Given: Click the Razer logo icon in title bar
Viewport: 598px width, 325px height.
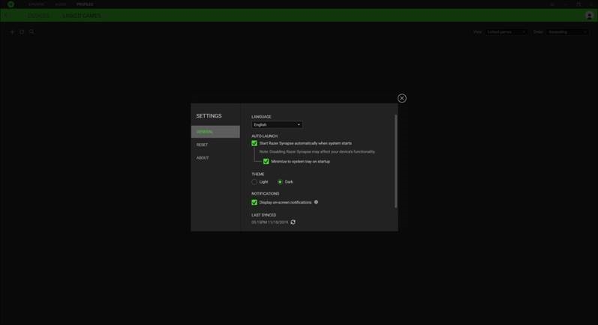Looking at the screenshot, I should tap(11, 4).
